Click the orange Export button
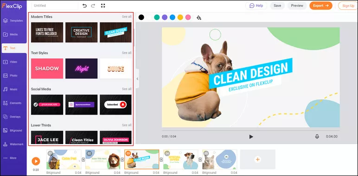This screenshot has height=176, width=358. click(x=321, y=6)
